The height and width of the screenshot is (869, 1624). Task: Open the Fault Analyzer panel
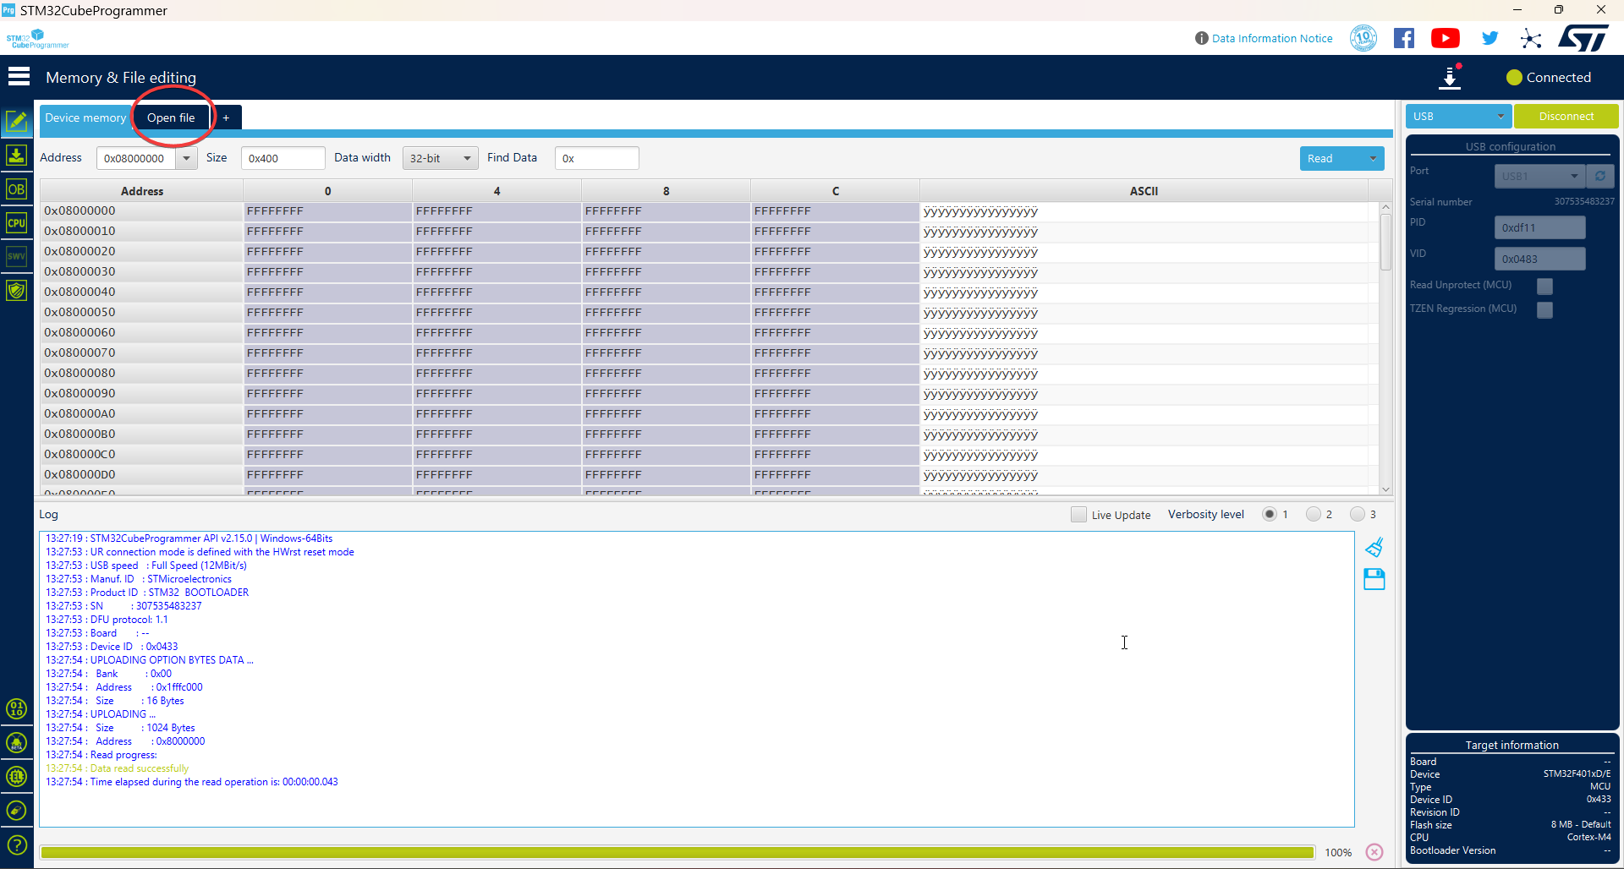17,290
